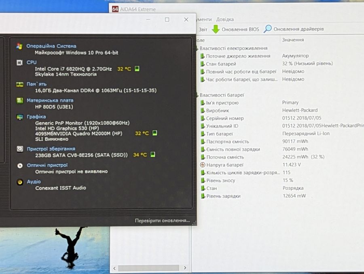Click the Властивості батареї group header
The image size is (364, 274).
click(222, 95)
